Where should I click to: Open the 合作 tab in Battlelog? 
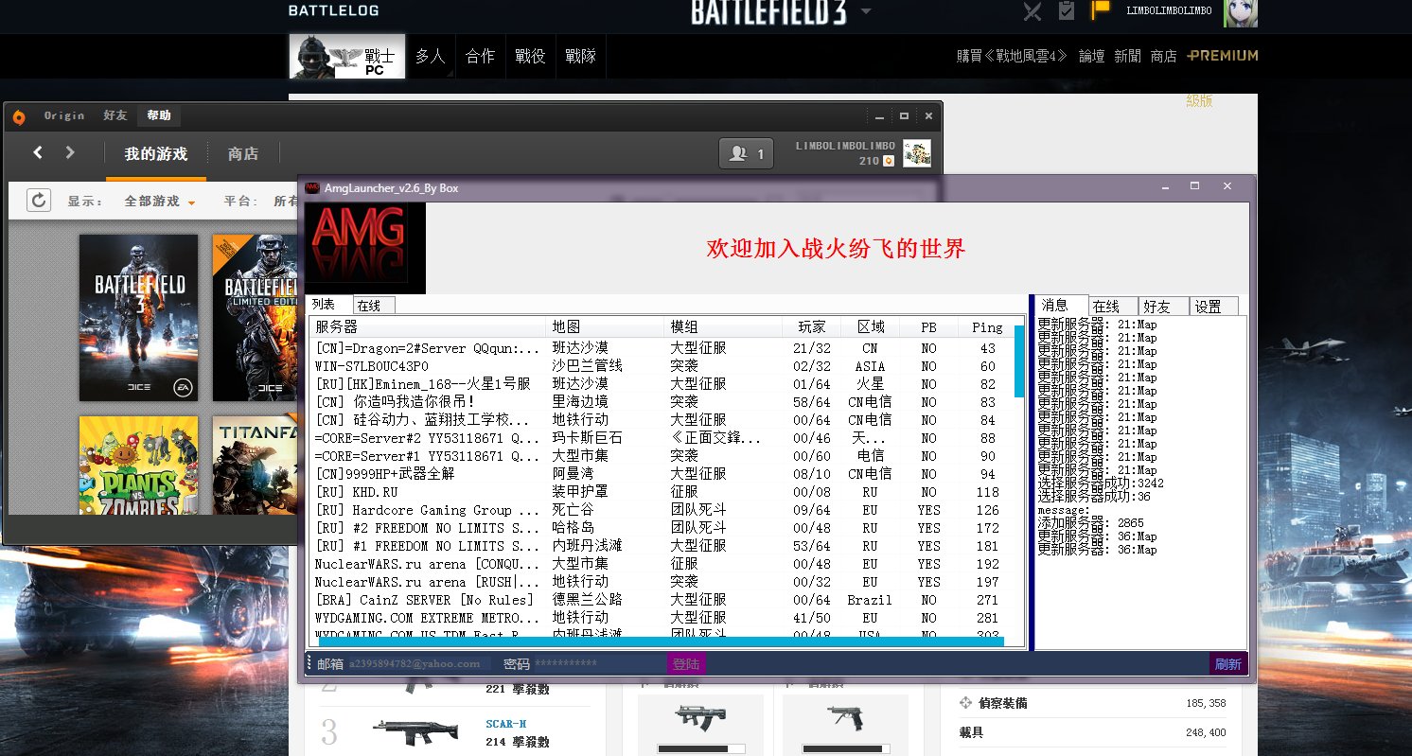click(480, 57)
